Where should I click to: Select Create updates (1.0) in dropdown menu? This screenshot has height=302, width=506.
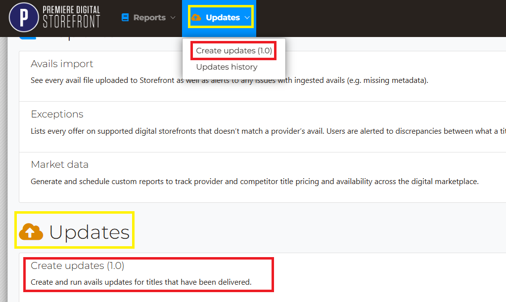point(233,51)
